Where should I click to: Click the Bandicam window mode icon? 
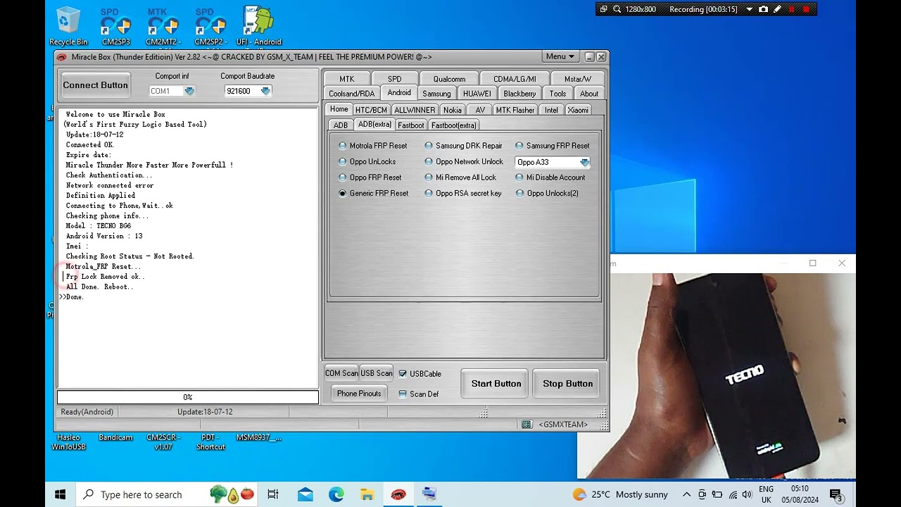(603, 9)
